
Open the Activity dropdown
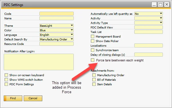(x=149, y=18)
